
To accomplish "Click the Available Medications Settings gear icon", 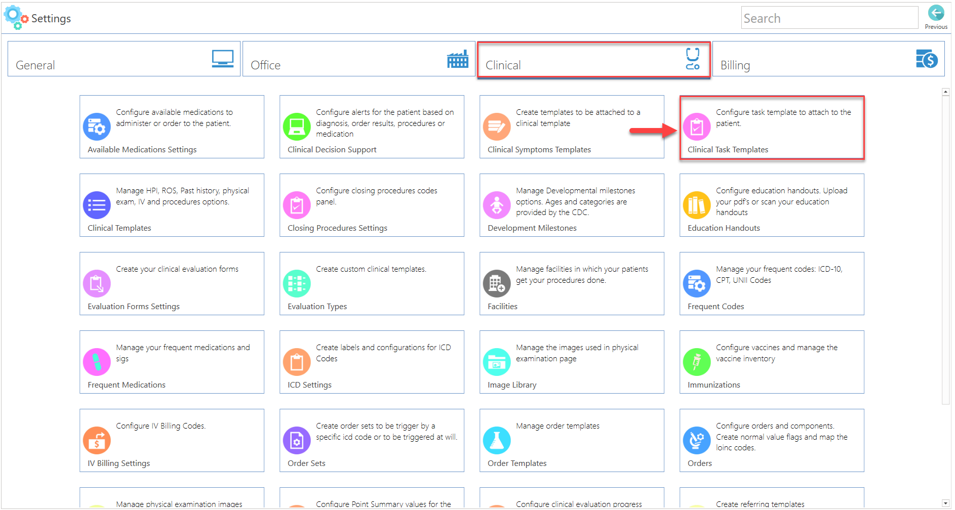I will [97, 126].
